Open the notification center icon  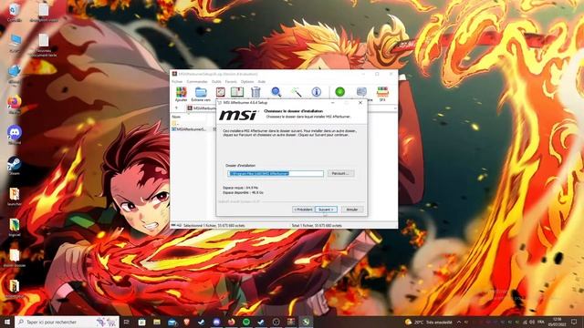point(574,322)
